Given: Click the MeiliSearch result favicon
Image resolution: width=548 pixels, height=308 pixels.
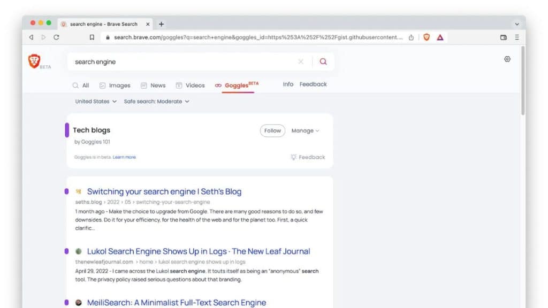Looking at the screenshot, I should coord(79,303).
